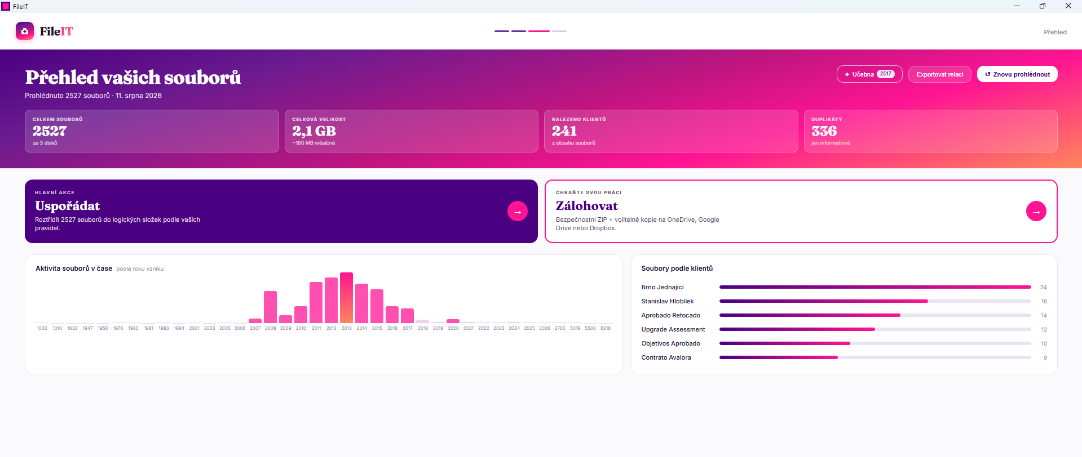Open the Celková velikost stat card
1082x457 pixels.
[x=412, y=131]
